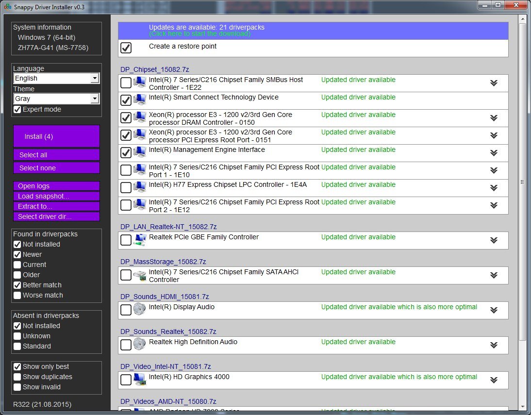The image size is (531, 415).
Task: Click the Select none button
Action: 57,167
